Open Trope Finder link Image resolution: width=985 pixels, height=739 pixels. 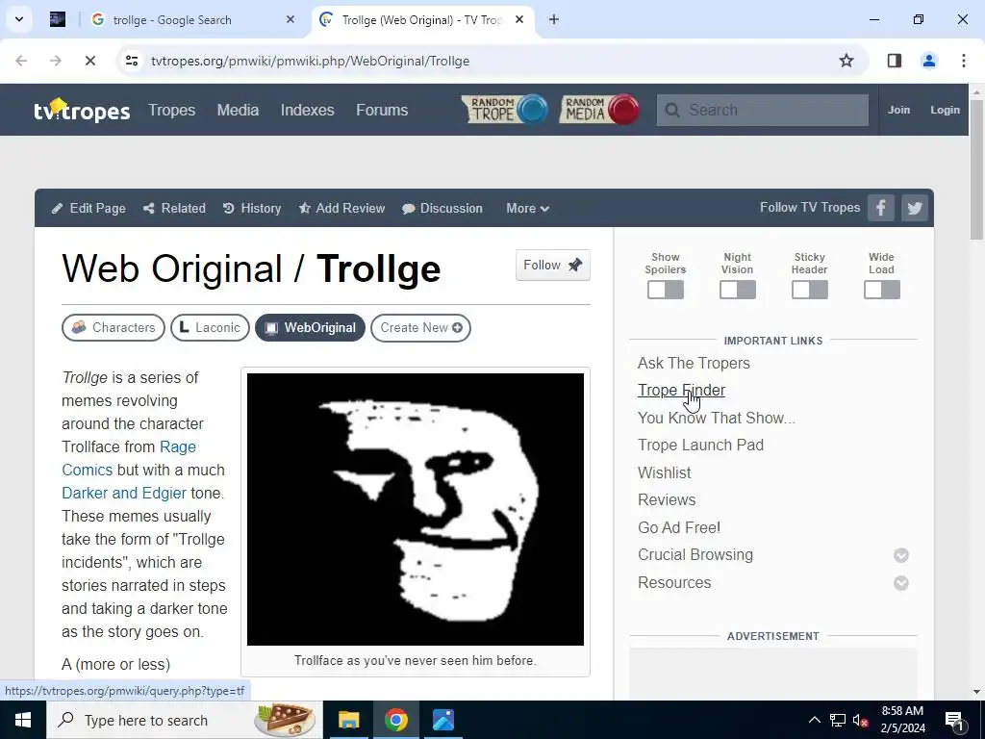681,391
